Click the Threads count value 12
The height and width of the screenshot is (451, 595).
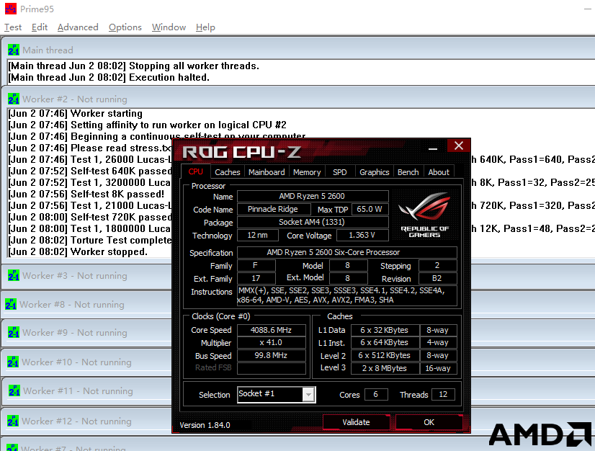pos(443,394)
